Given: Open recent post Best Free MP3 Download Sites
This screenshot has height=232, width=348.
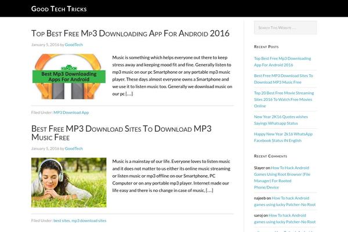Looking at the screenshot, I should tap(284, 79).
